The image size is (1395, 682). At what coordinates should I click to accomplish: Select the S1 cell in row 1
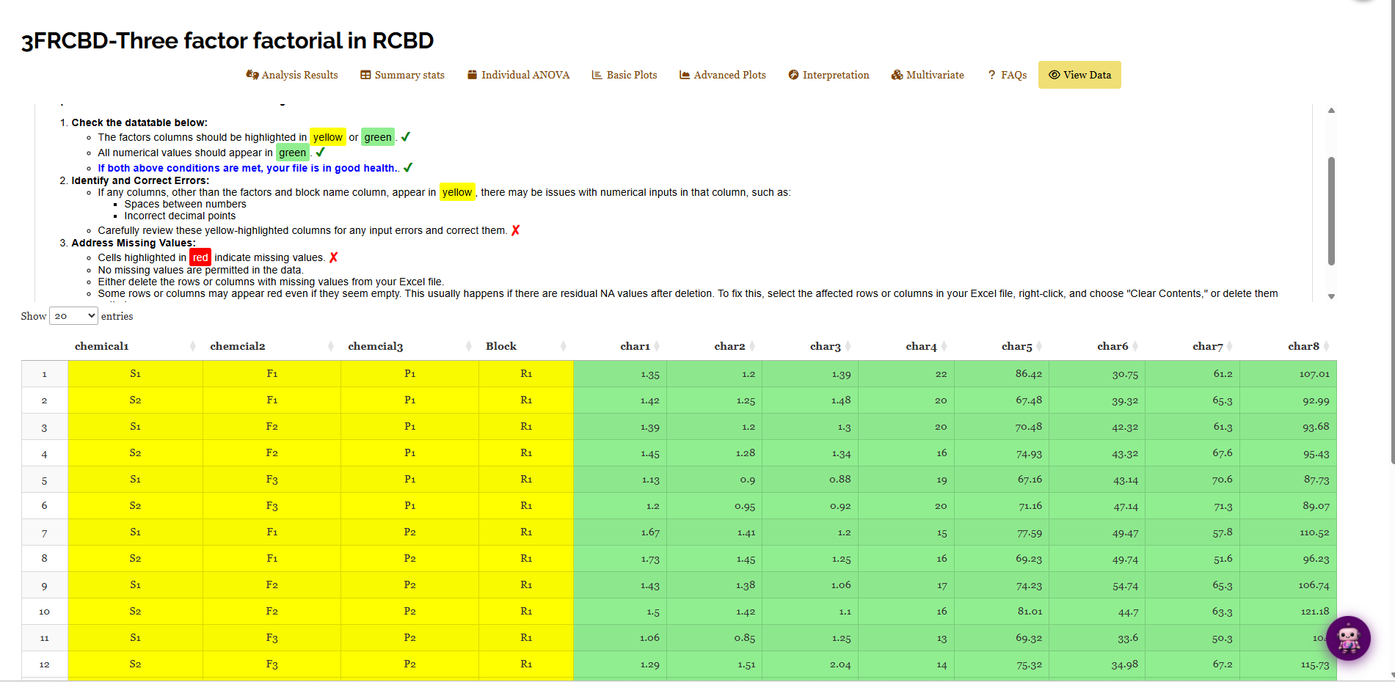pos(135,374)
